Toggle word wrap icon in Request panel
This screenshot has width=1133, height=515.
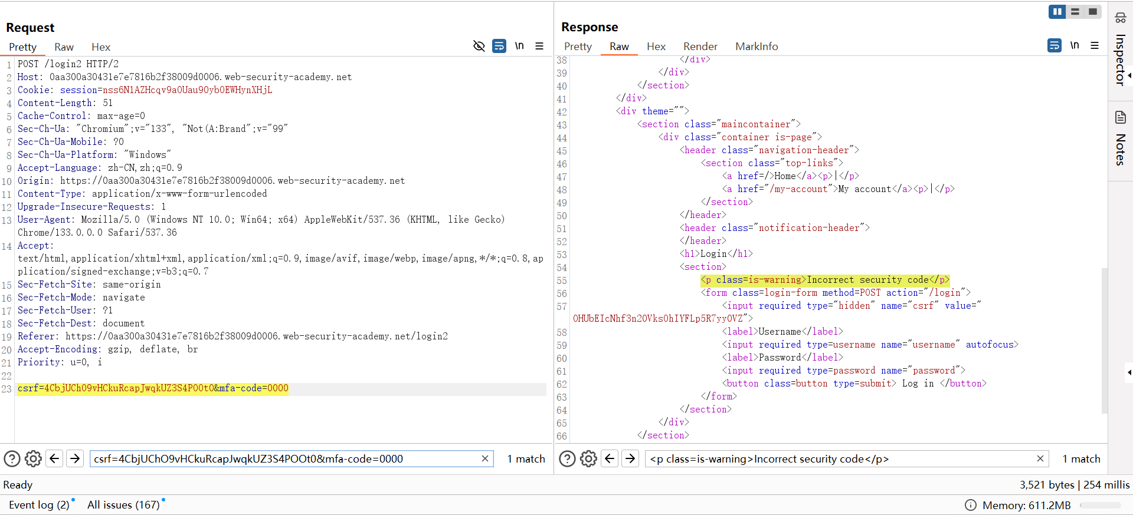click(499, 46)
